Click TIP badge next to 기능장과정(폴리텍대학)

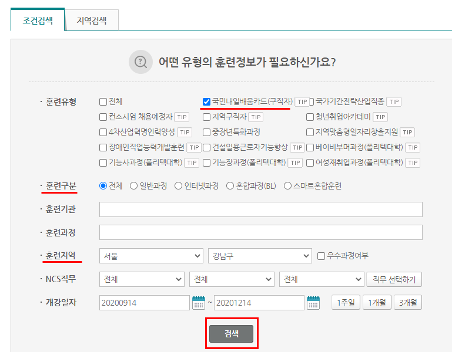coord(295,163)
